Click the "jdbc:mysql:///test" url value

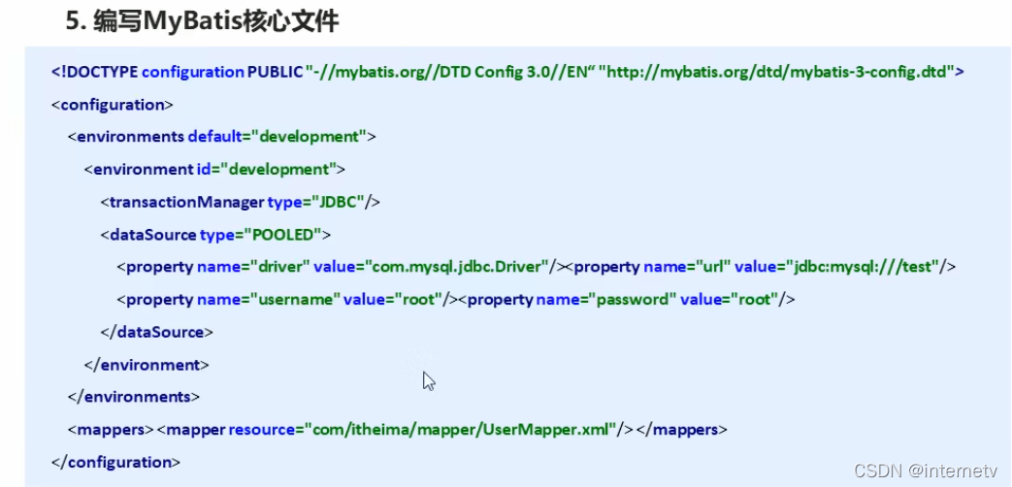pos(863,267)
